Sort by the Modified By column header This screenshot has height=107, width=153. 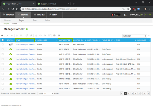[79, 40]
